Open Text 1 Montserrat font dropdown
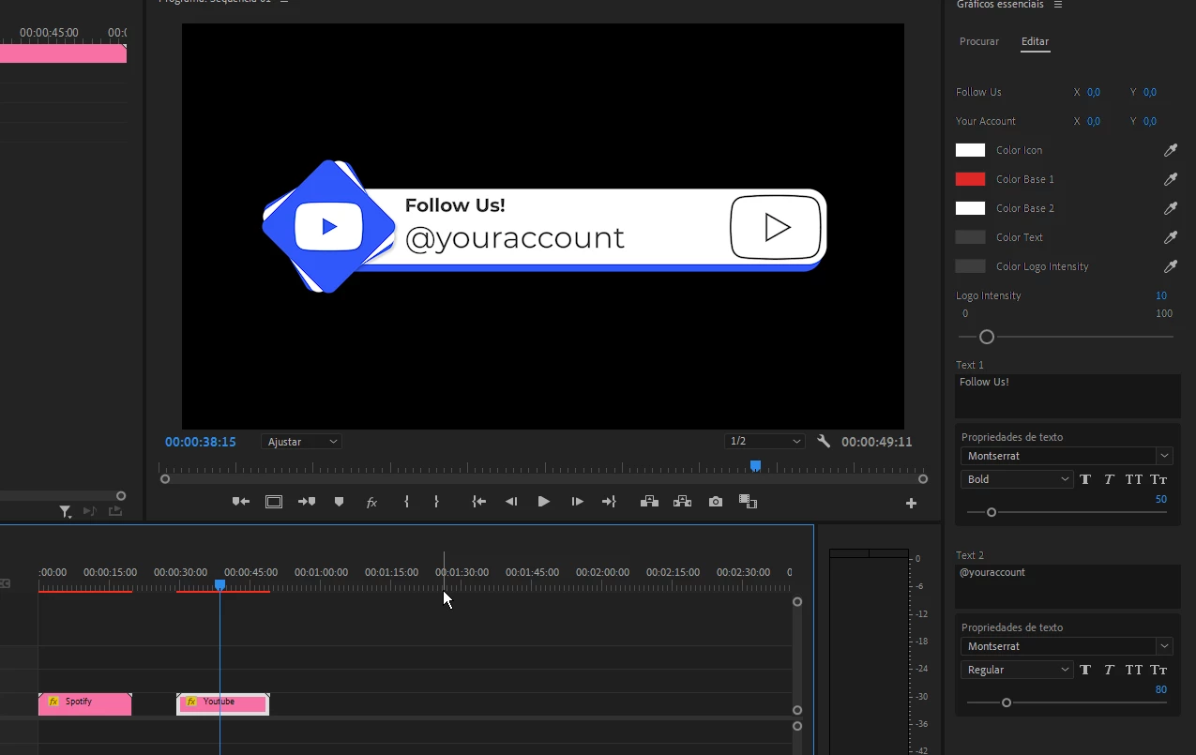The image size is (1196, 755). pyautogui.click(x=1067, y=456)
